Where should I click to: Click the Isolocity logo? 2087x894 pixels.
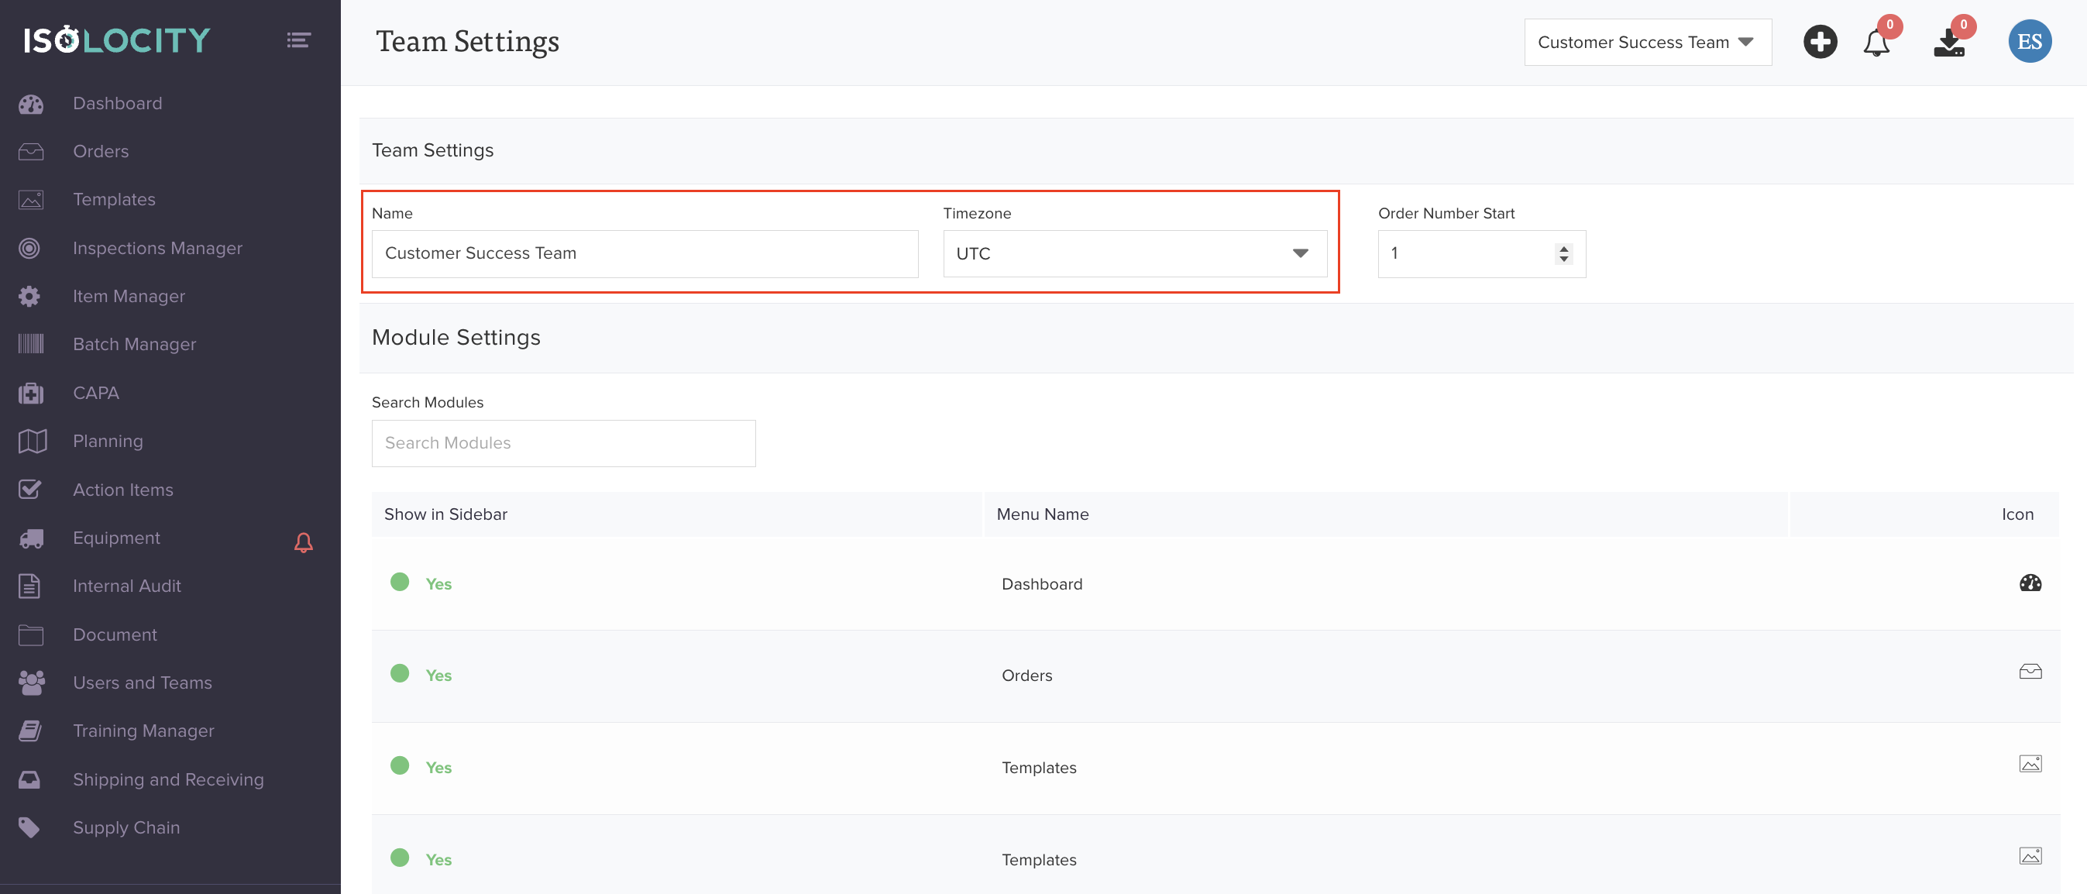(x=117, y=40)
